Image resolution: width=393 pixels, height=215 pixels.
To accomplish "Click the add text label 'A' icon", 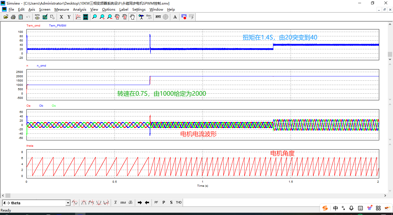I will [x=175, y=17].
